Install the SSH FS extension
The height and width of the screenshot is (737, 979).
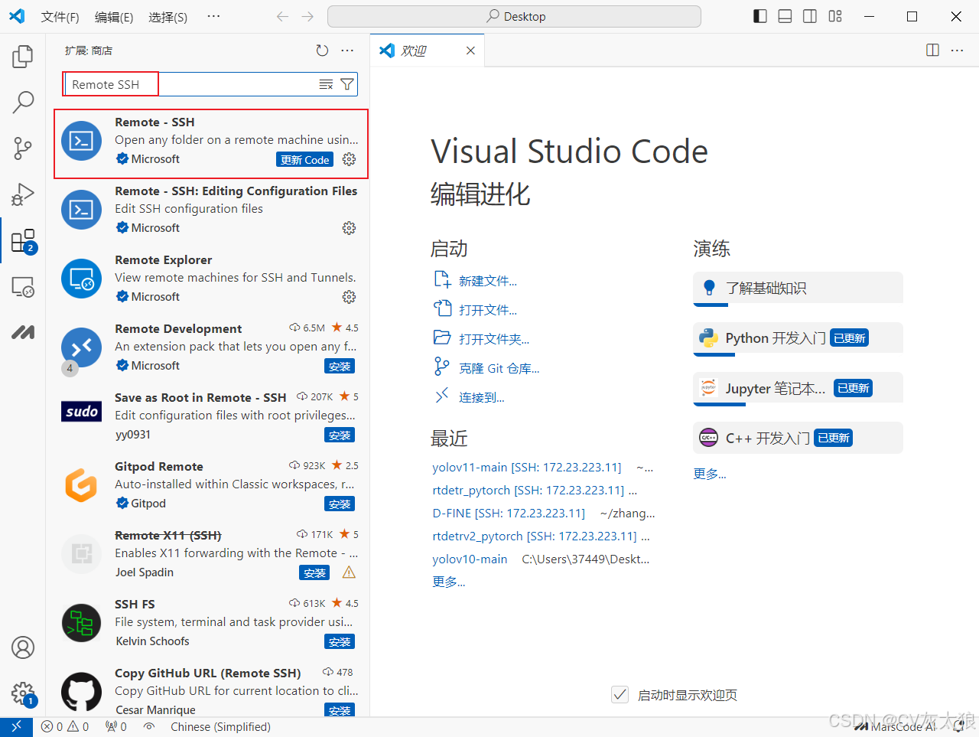(x=340, y=642)
